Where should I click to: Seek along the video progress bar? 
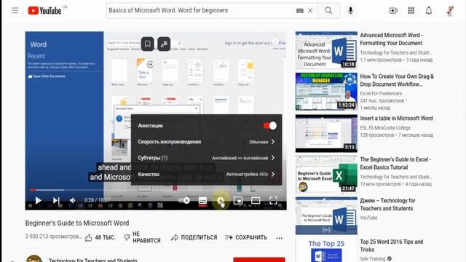156,190
